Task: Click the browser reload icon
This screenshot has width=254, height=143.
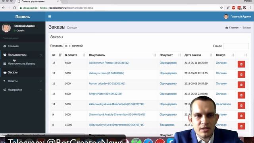Action: pyautogui.click(x=14, y=8)
